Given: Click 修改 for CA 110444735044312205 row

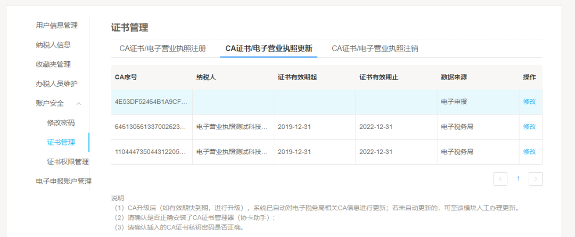Looking at the screenshot, I should (x=530, y=152).
